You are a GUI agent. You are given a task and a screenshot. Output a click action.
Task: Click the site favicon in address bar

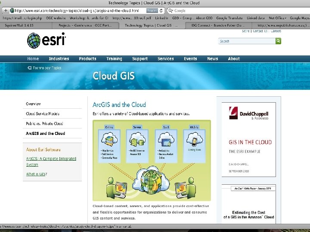tap(12, 10)
